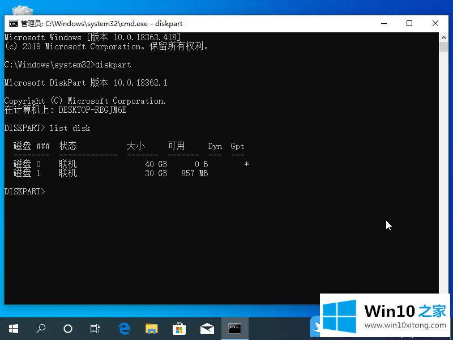Click the scrollbar up arrow
This screenshot has height=340, width=453.
click(444, 37)
